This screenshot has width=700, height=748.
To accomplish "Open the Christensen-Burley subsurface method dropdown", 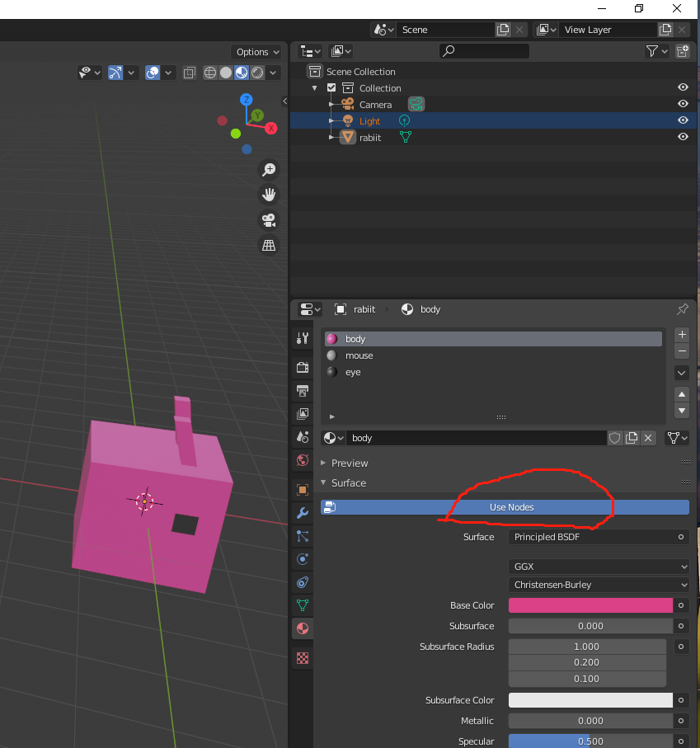I will coord(599,585).
